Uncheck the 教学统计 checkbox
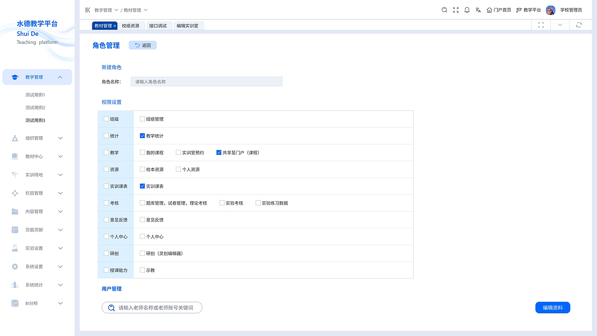The width and height of the screenshot is (597, 336). pyautogui.click(x=142, y=135)
